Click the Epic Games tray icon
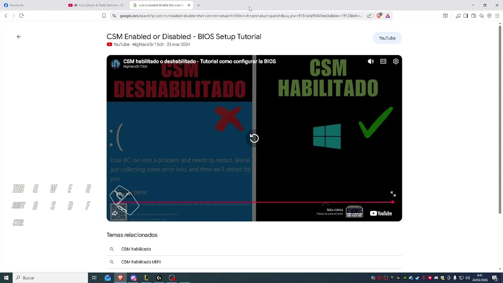Image resolution: width=503 pixels, height=283 pixels. click(x=392, y=278)
